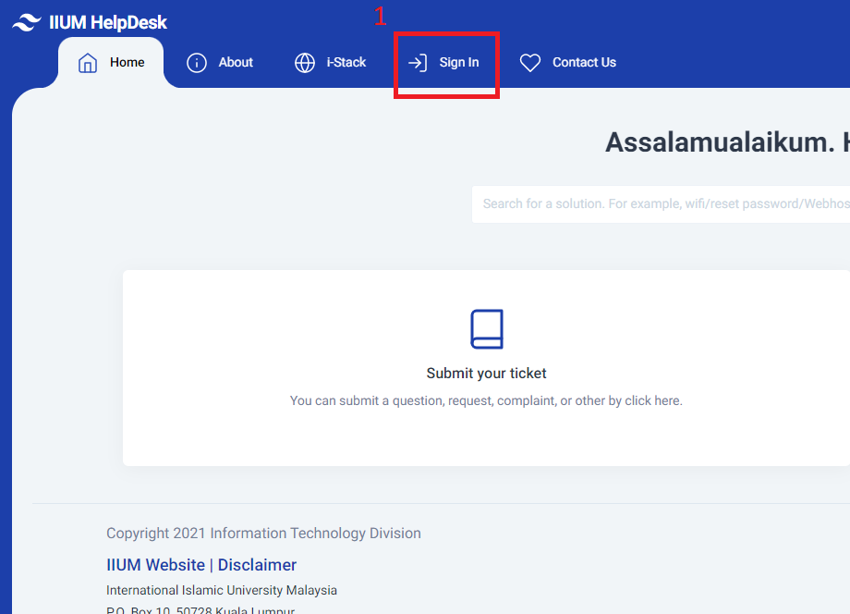Click the IIUM HelpDesk title text
850x614 pixels.
point(108,23)
